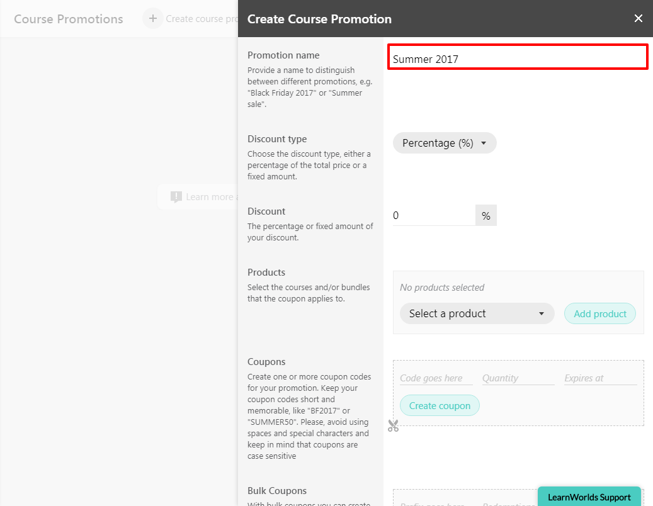Click the Discount type label
This screenshot has width=653, height=506.
coord(277,139)
